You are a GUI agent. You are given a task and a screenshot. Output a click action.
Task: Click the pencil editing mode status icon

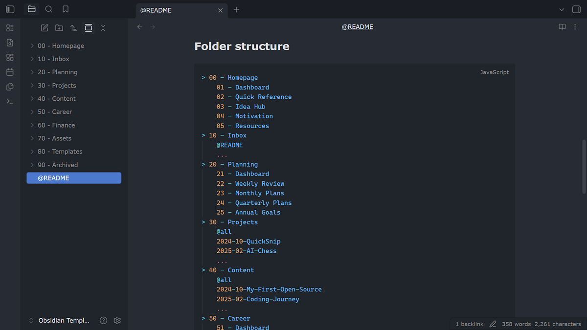pos(493,324)
